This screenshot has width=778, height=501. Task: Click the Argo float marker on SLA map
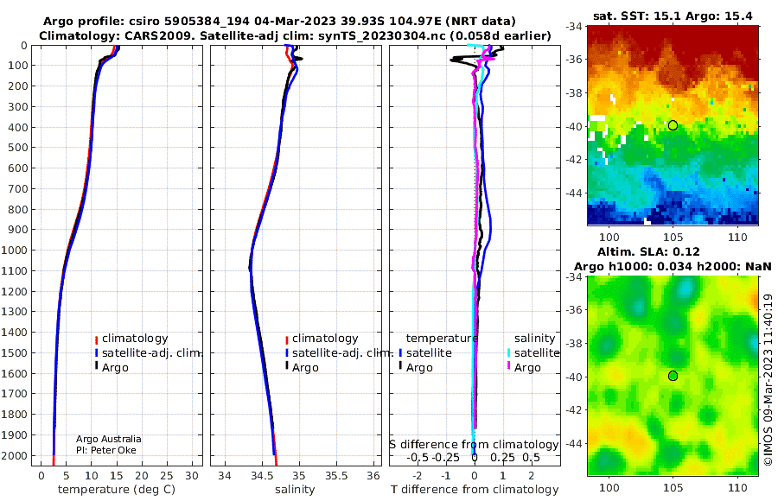(x=673, y=376)
